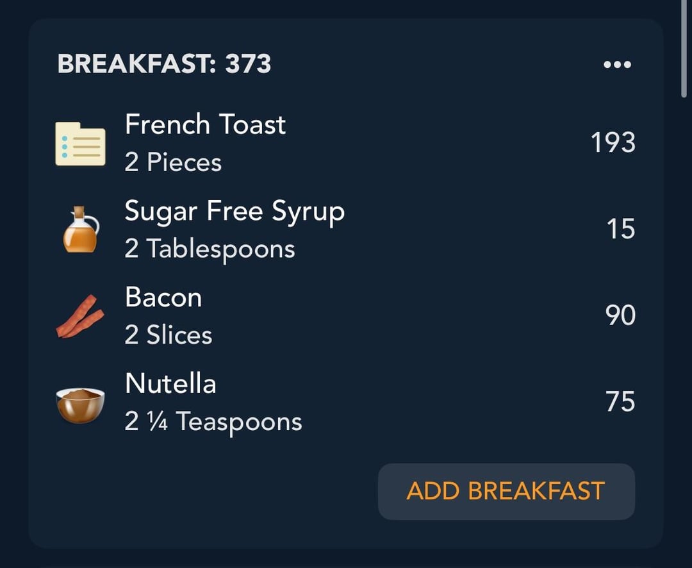Click the bacon strips icon
Viewport: 692px width, 568px height.
click(80, 316)
